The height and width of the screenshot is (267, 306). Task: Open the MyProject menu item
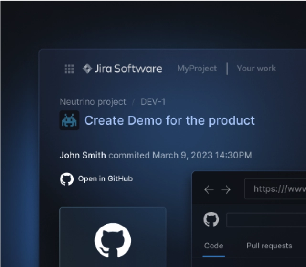pos(197,69)
